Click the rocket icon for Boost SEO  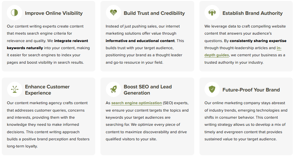click(x=113, y=89)
